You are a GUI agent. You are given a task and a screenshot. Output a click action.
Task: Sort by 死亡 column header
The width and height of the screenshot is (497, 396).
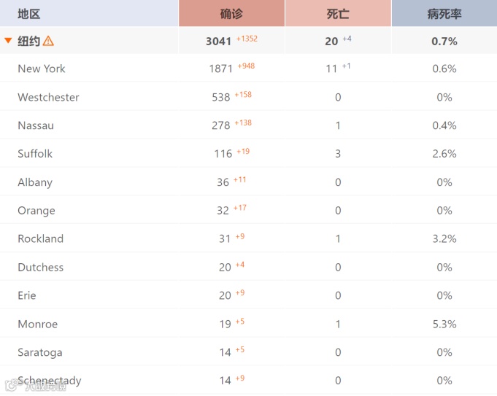click(x=338, y=13)
